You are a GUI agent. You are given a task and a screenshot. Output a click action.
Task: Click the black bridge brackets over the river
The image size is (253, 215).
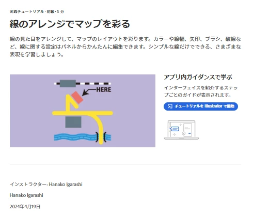coord(101,137)
